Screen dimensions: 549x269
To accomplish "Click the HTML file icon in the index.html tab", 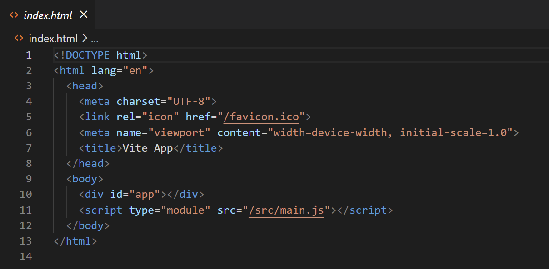I will pos(14,15).
